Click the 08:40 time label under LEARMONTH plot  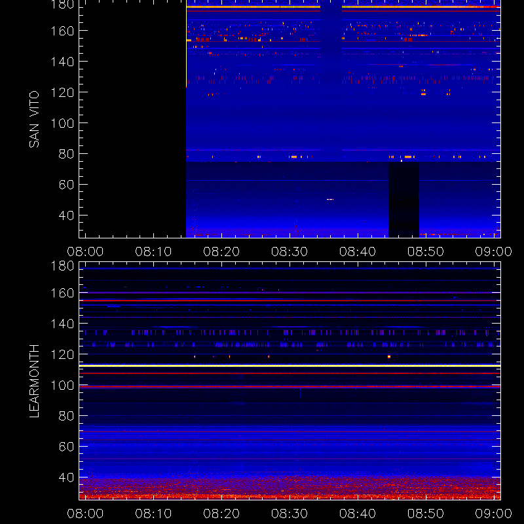pos(358,514)
